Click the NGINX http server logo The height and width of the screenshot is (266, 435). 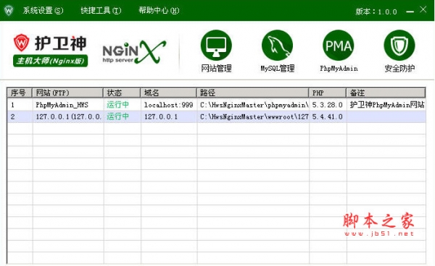pyautogui.click(x=134, y=52)
